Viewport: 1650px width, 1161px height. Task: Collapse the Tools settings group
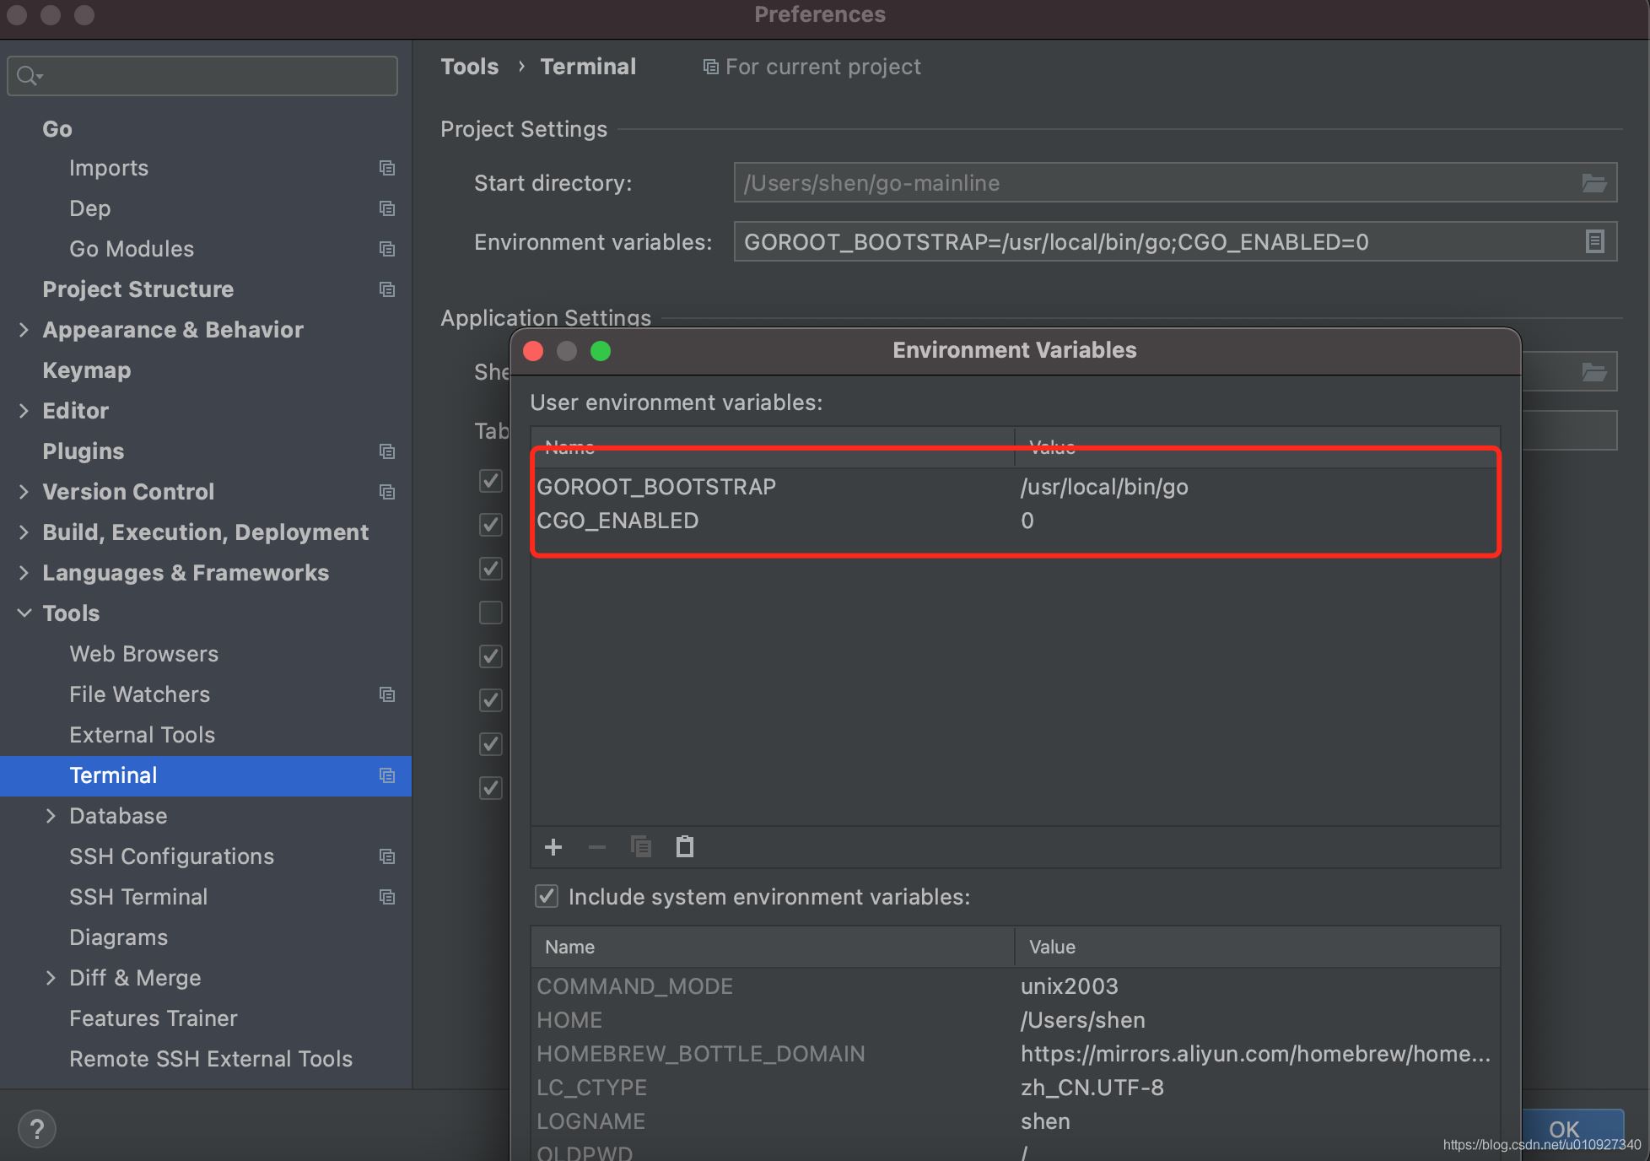click(24, 613)
